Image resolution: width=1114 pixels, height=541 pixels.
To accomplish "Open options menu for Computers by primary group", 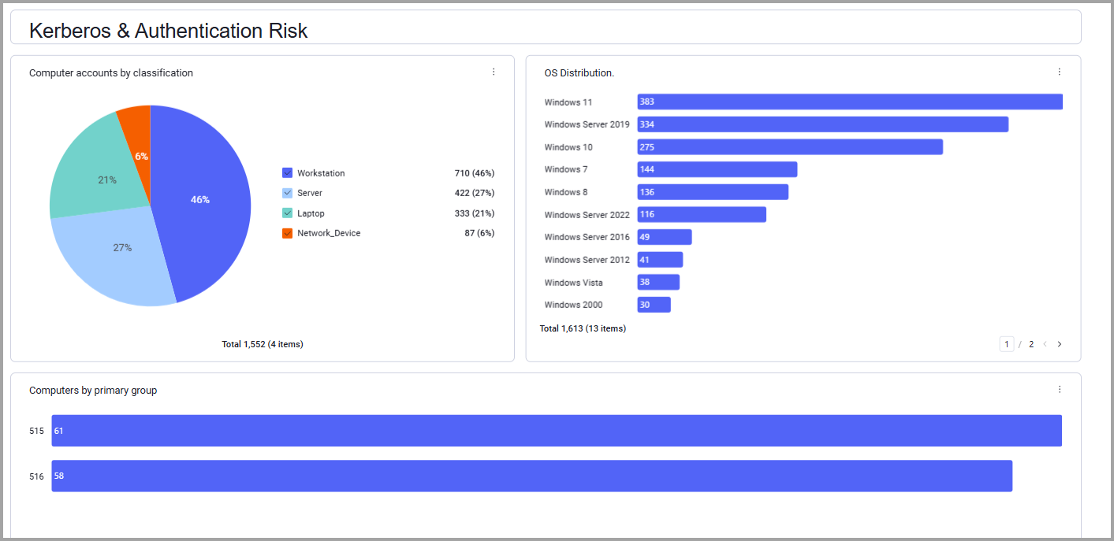I will click(x=1059, y=389).
